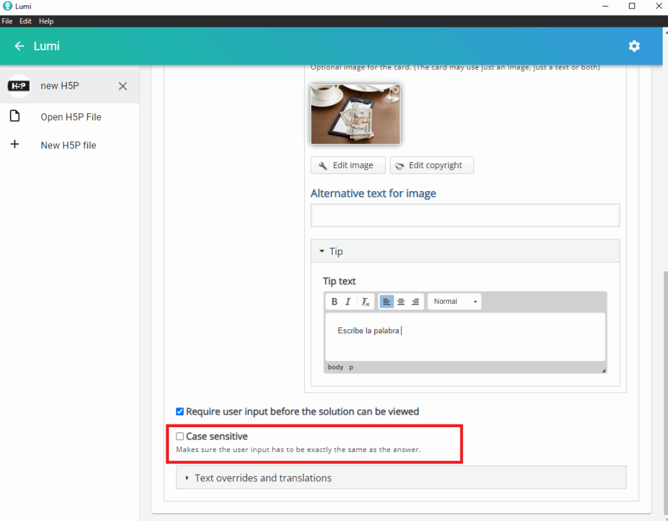Open the File menu
Image resolution: width=668 pixels, height=521 pixels.
coord(7,21)
